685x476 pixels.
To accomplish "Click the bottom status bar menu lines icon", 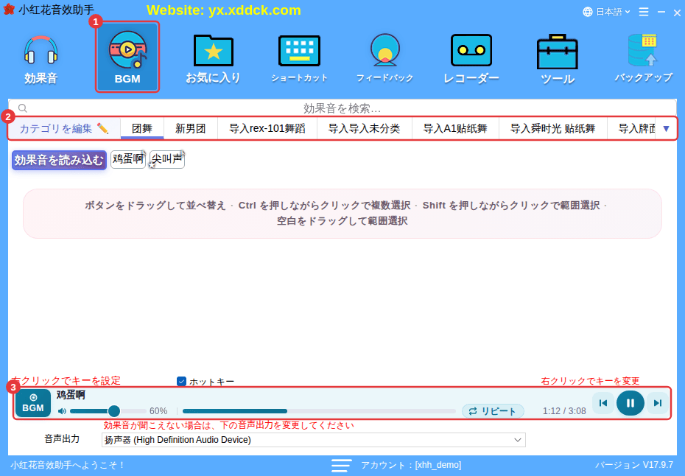I will click(341, 465).
